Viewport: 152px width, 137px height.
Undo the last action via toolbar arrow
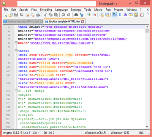pyautogui.click(x=63, y=15)
